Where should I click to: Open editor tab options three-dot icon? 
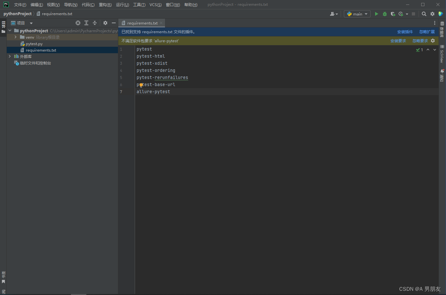point(435,23)
